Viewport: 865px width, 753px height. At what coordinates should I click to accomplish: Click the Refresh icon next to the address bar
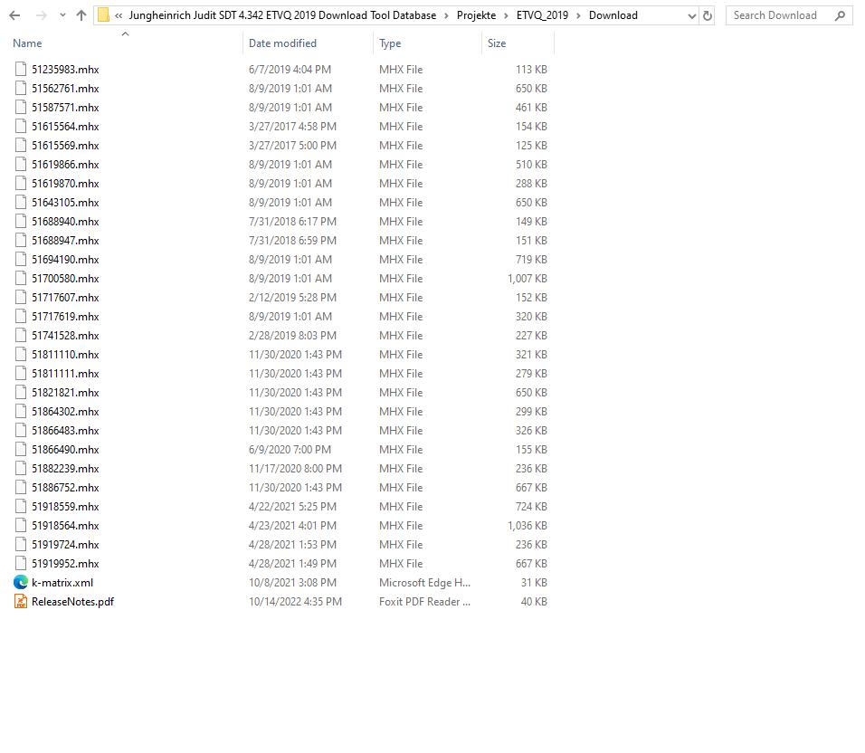(707, 14)
